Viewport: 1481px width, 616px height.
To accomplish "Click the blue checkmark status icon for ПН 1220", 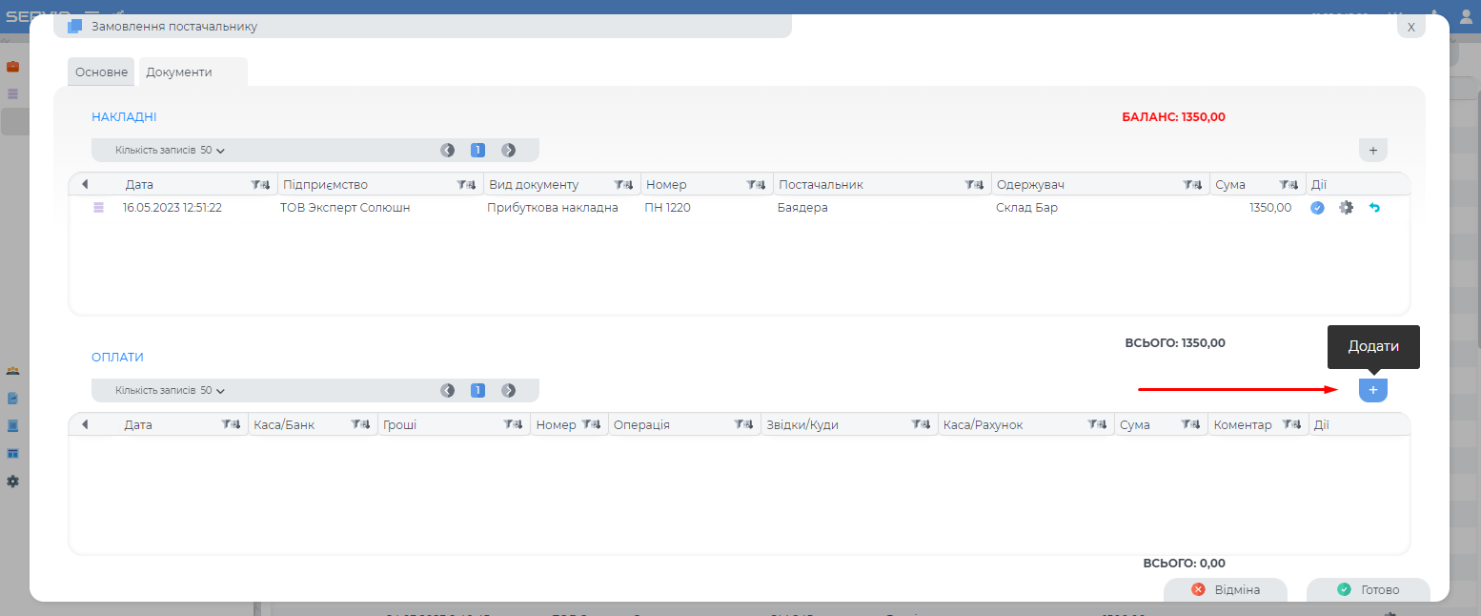I will click(x=1317, y=207).
